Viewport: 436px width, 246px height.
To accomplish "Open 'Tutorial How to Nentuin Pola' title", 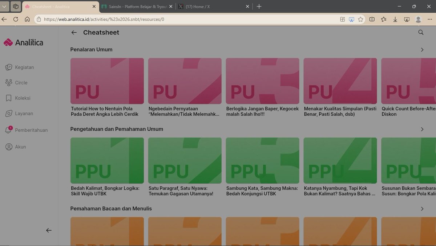I will point(105,111).
